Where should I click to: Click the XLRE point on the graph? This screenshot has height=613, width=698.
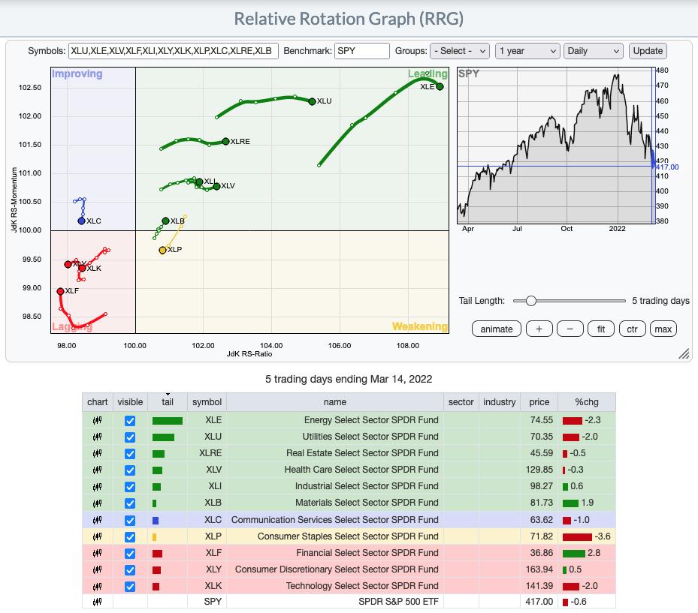(225, 141)
